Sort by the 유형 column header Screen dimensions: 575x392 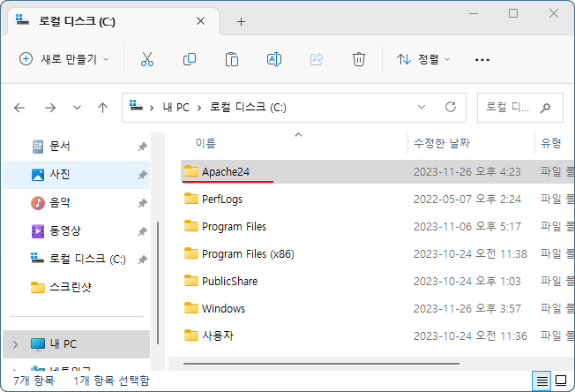coord(551,143)
